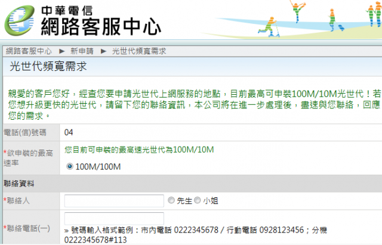Screen dimensions: 382x245
Task: Go to 新申請 breadcrumb
Action: [x=82, y=51]
